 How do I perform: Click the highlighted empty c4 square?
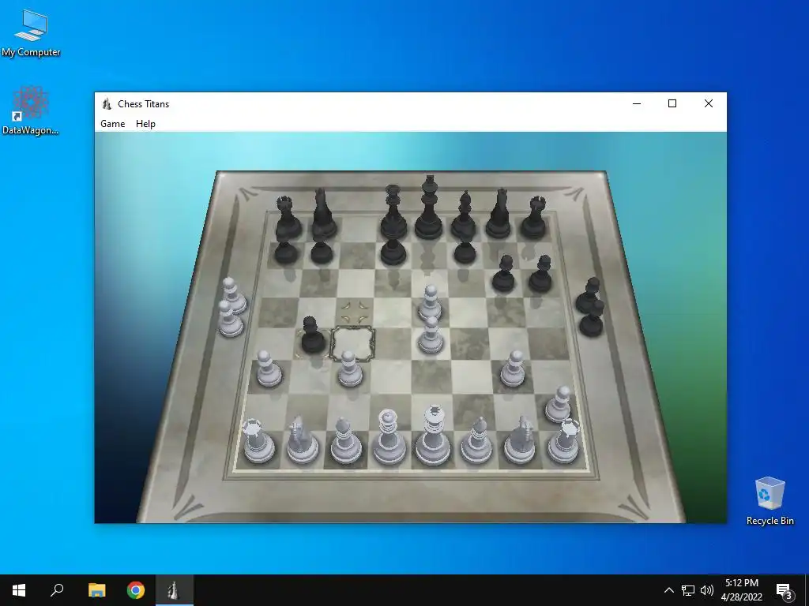[x=352, y=344]
